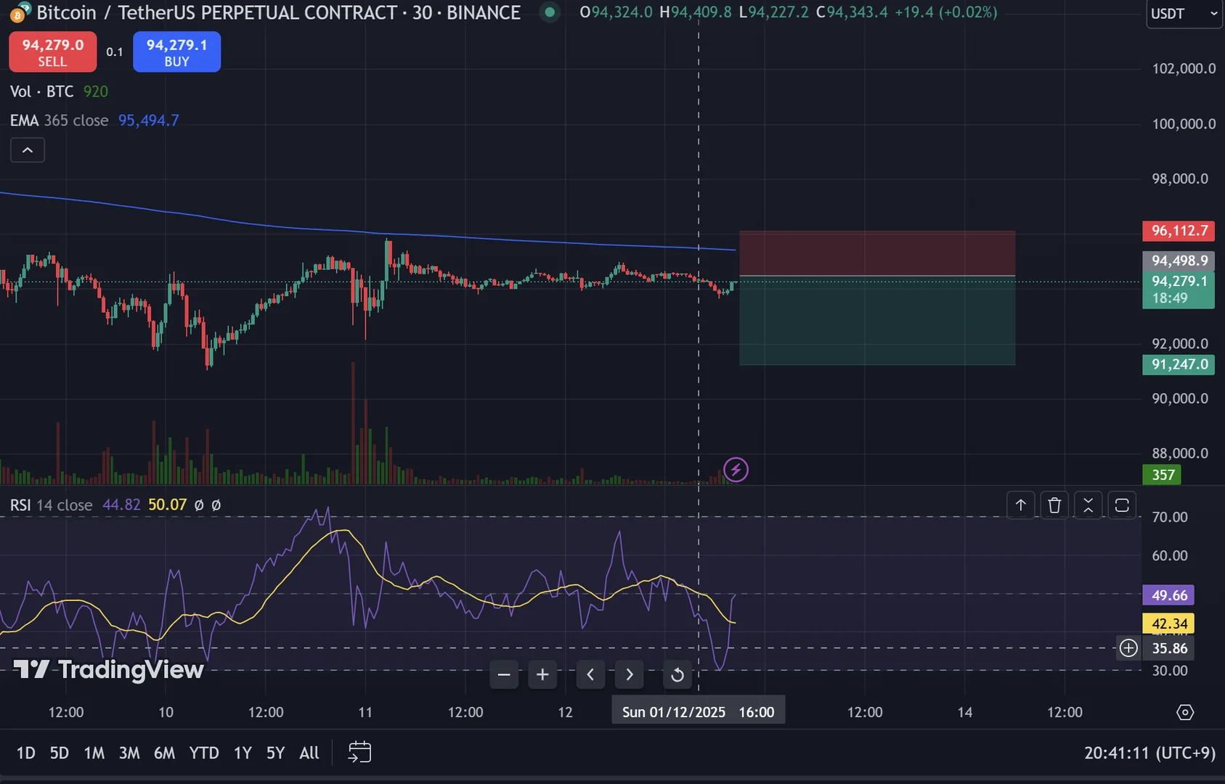Select the 1M date range
This screenshot has width=1225, height=784.
(x=94, y=753)
